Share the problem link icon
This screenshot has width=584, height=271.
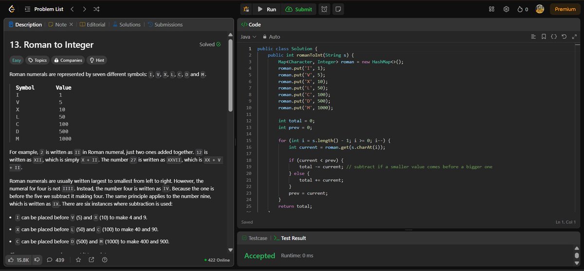point(91,260)
